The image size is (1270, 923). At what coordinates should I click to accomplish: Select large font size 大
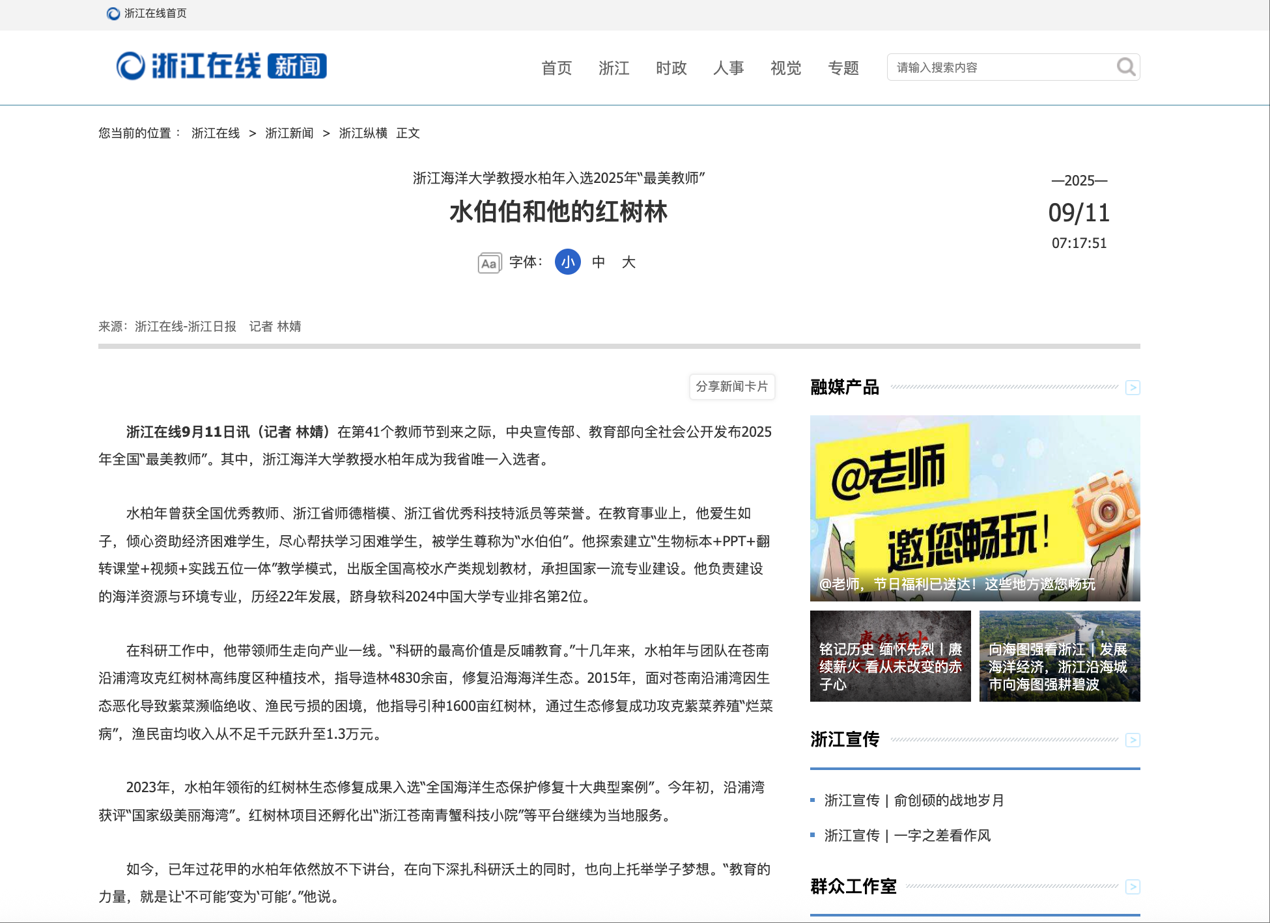pyautogui.click(x=628, y=262)
